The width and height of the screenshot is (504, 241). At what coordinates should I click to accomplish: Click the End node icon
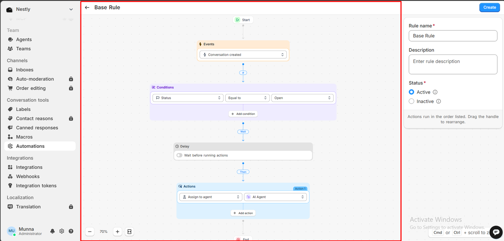click(238, 239)
